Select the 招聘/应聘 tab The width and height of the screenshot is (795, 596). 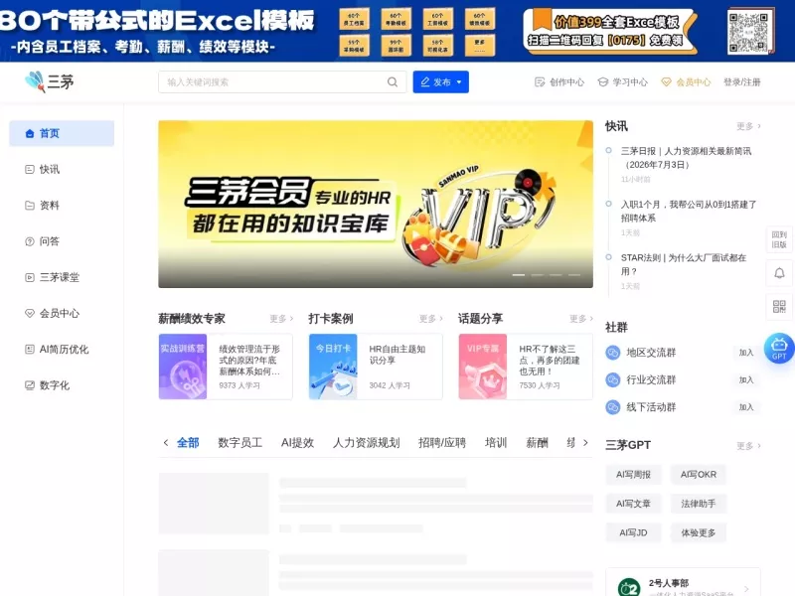(x=442, y=442)
